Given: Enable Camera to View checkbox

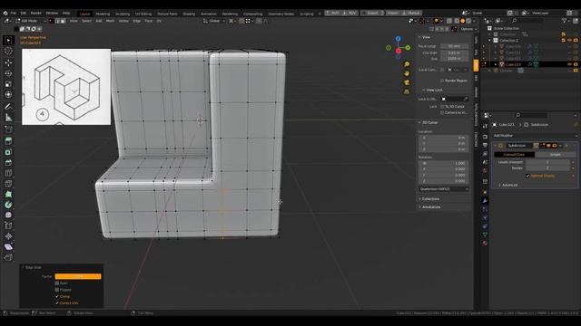Looking at the screenshot, I should coord(442,112).
